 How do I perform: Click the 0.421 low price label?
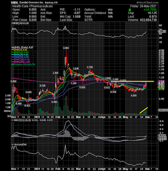[27, 106]
